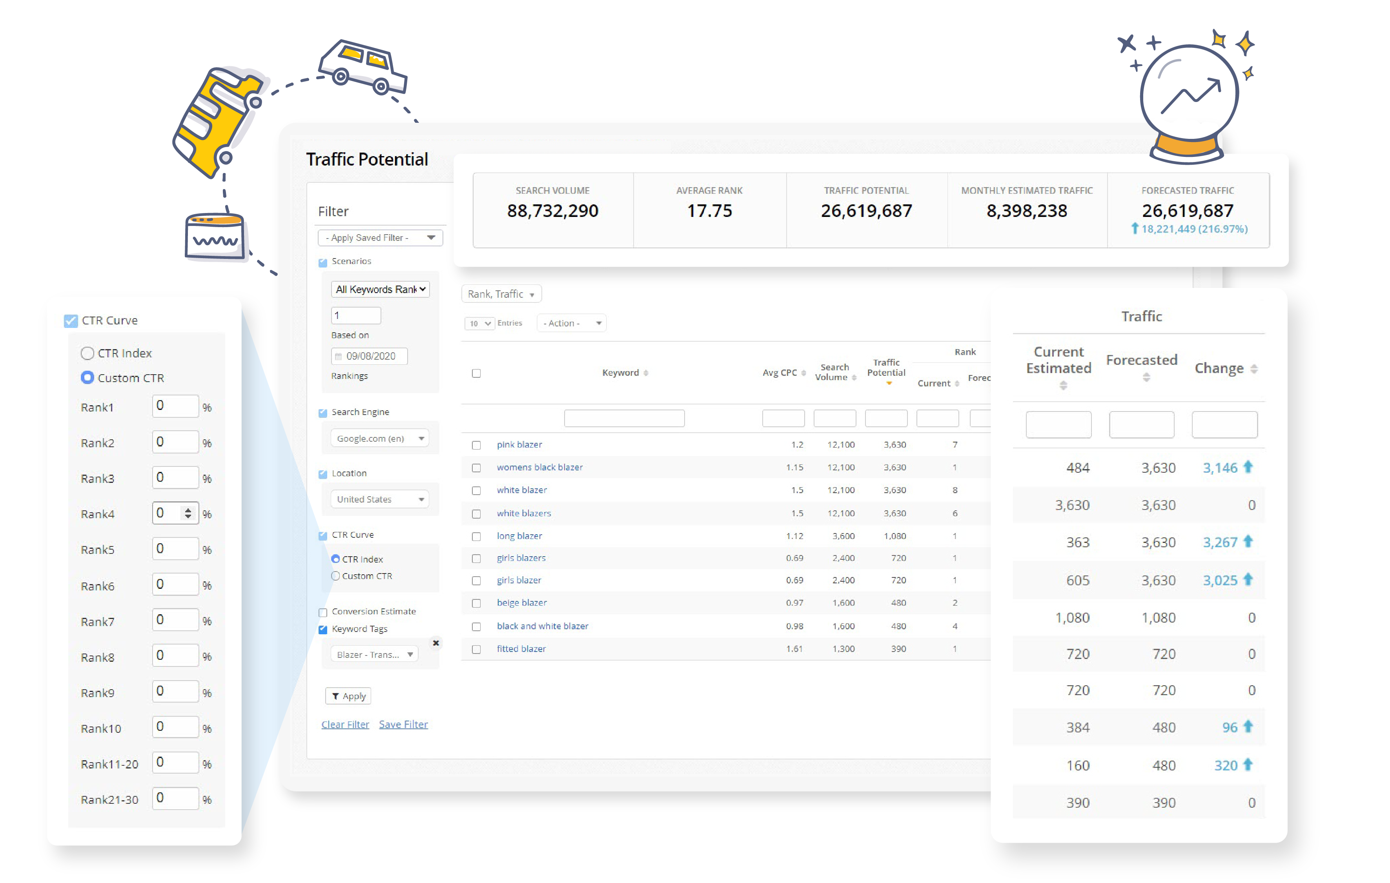Image resolution: width=1390 pixels, height=883 pixels.
Task: Remove the Blazer keyword tag with the X
Action: tap(436, 643)
